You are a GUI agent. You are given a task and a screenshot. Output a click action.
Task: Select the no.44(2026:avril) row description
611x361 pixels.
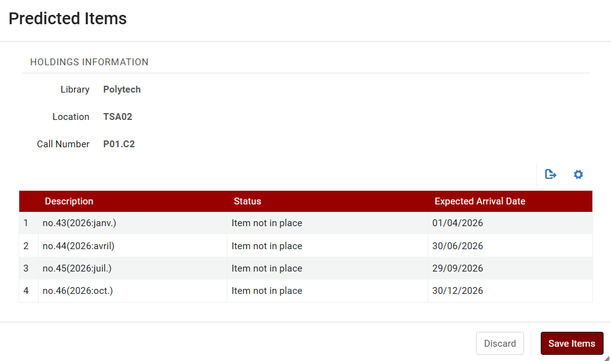[x=78, y=246]
